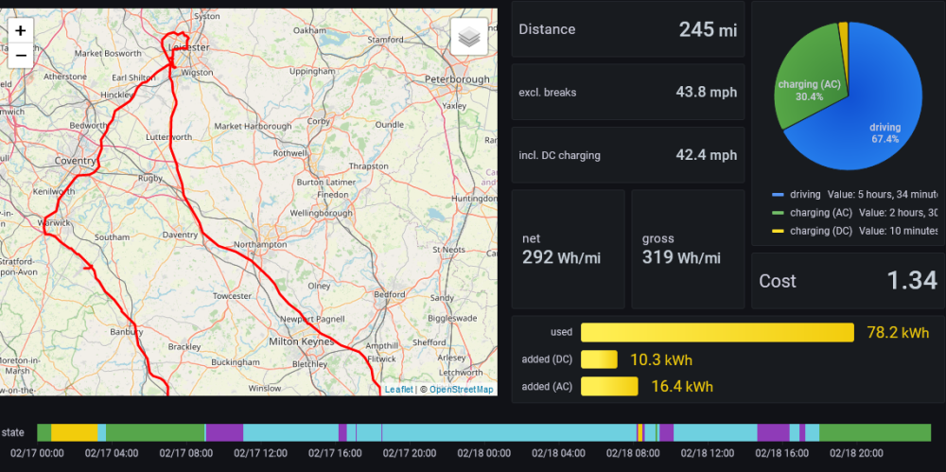The height and width of the screenshot is (472, 946).
Task: Click the Leicester label on the map
Action: pos(189,47)
